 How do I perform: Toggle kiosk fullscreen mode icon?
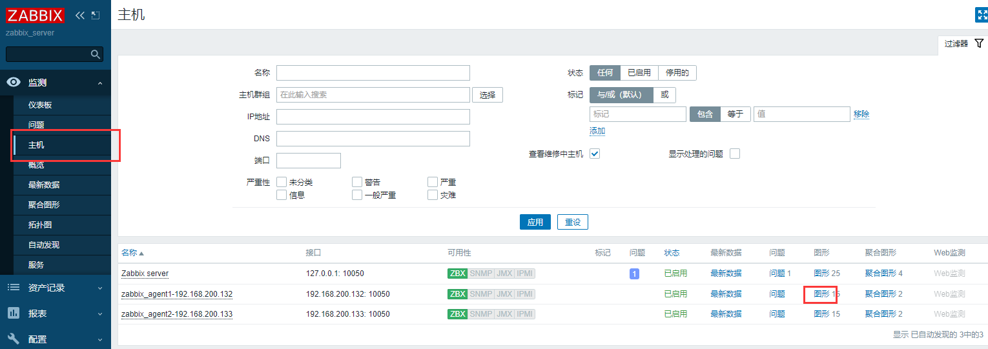(x=981, y=15)
